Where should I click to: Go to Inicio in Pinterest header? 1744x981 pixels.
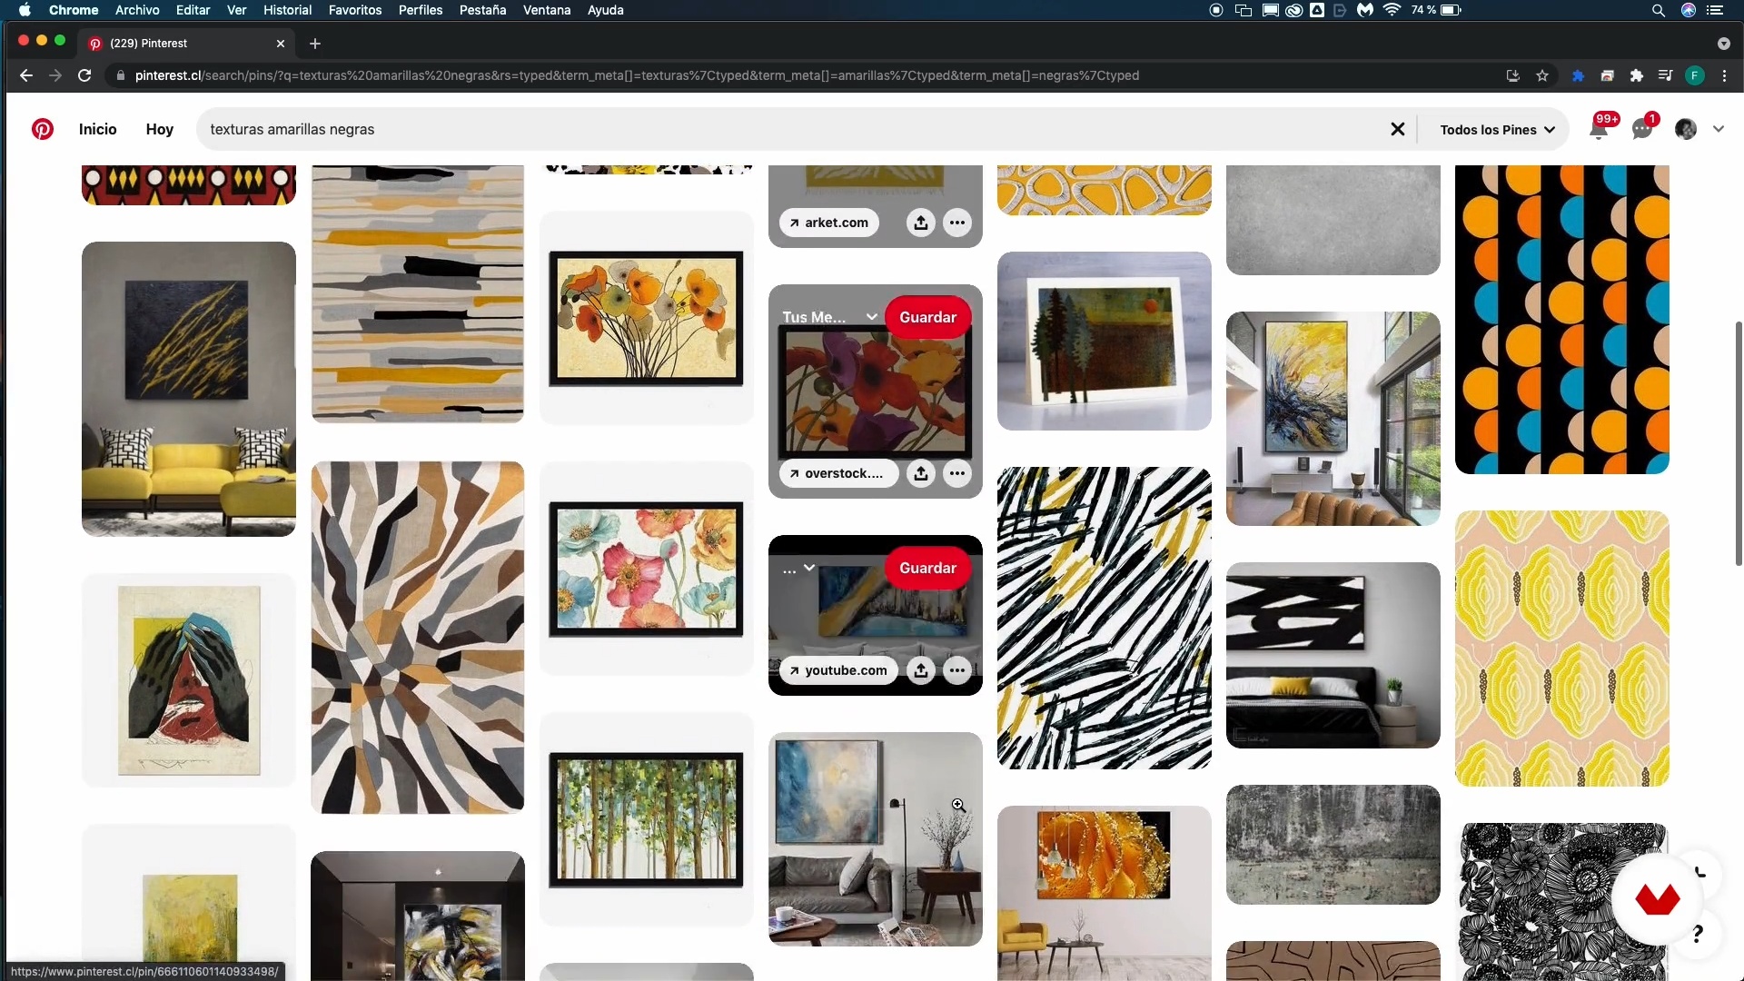pyautogui.click(x=97, y=129)
